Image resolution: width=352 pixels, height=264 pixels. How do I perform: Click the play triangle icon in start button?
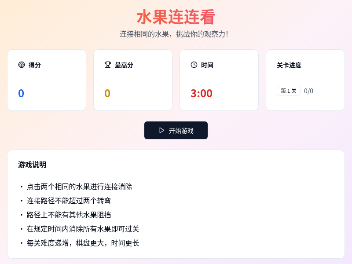(x=161, y=130)
